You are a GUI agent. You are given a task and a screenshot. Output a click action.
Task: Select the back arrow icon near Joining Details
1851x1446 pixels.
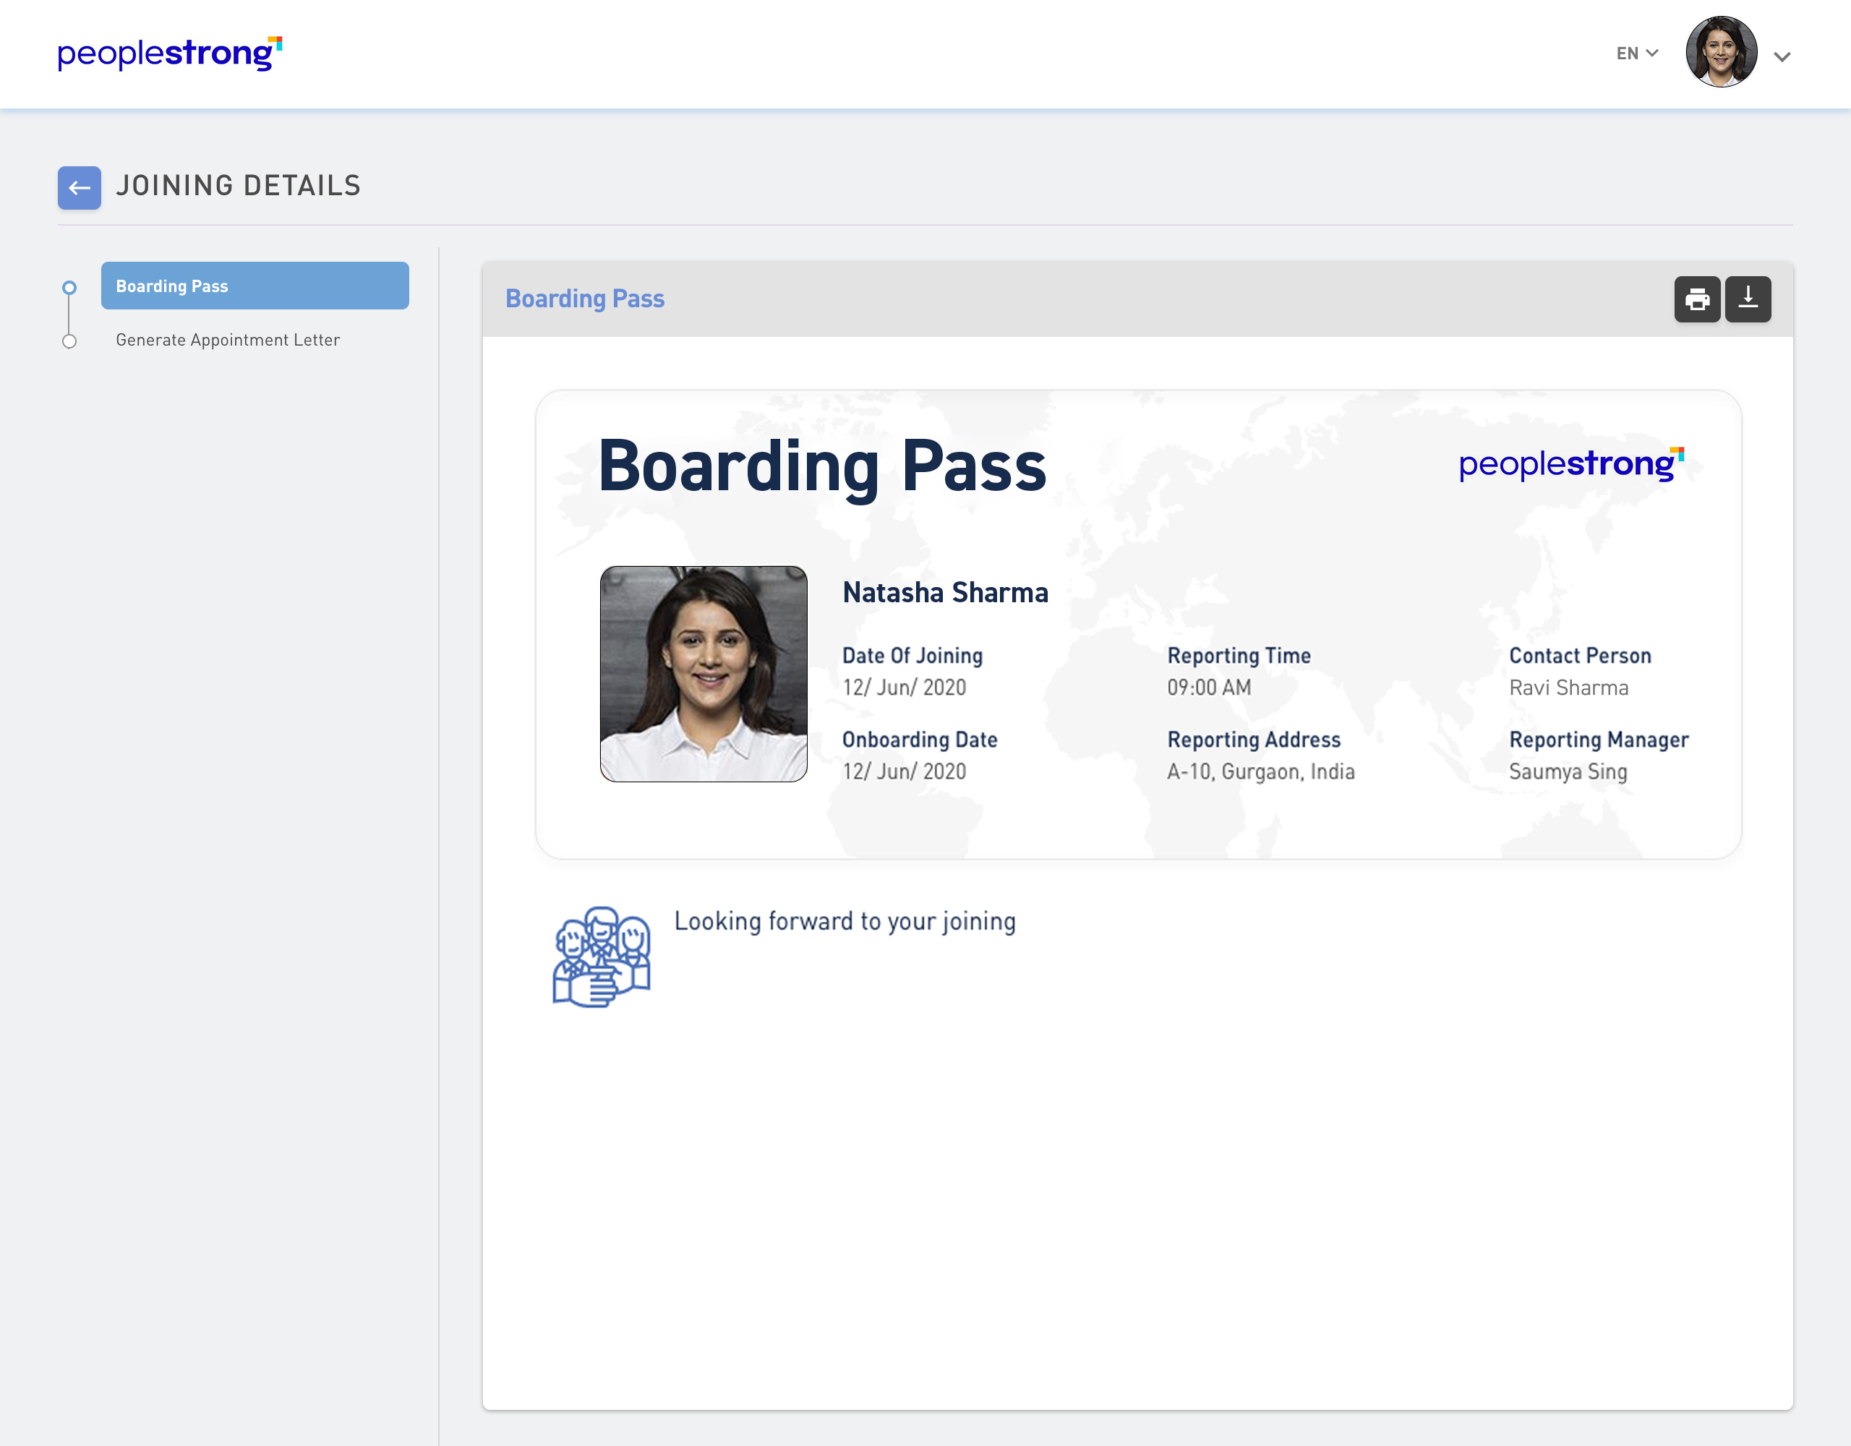(79, 187)
